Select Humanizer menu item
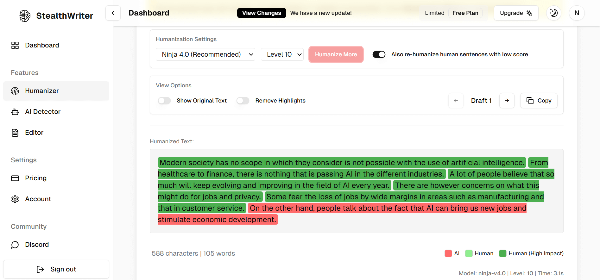Screen dimensions: 600x280 coord(56,91)
